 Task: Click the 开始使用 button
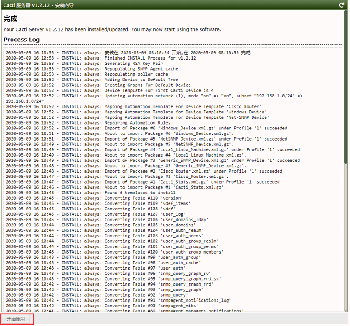coord(16,319)
